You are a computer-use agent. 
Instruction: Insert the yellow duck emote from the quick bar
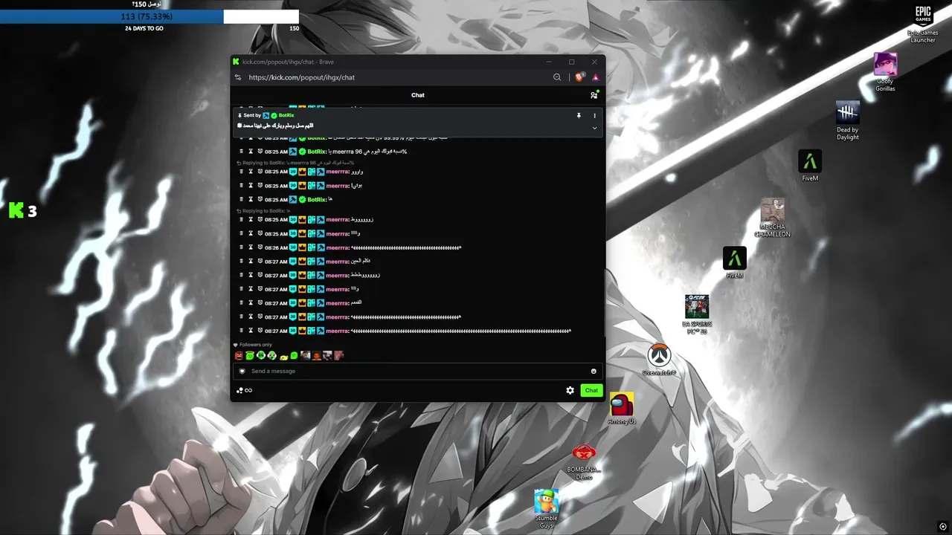283,356
